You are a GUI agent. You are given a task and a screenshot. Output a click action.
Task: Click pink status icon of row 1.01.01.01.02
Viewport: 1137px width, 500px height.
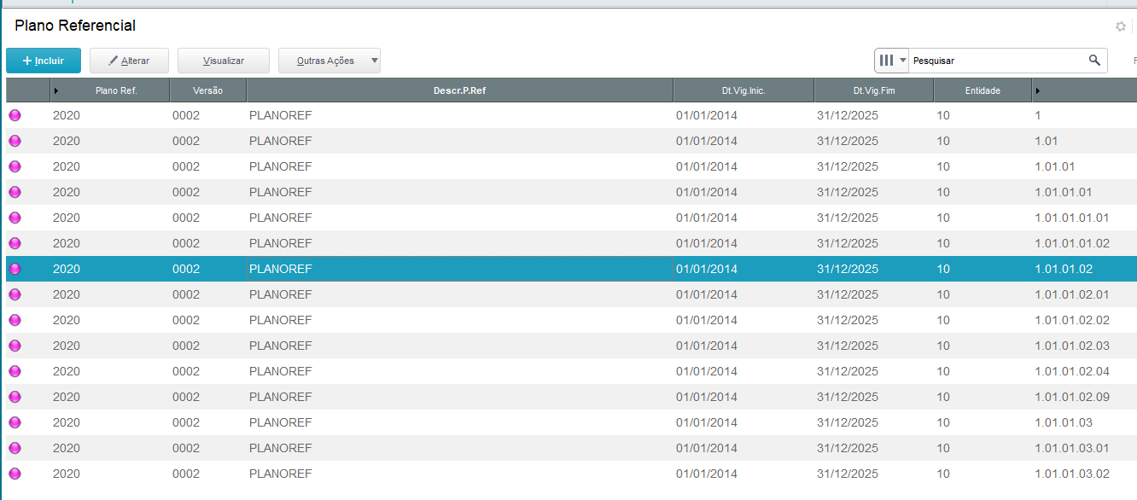tap(15, 243)
